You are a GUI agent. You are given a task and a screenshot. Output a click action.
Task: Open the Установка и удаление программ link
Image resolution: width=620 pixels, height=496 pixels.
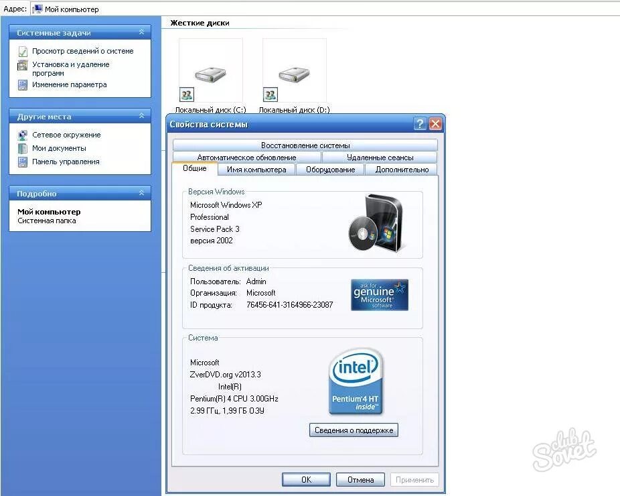[x=71, y=68]
